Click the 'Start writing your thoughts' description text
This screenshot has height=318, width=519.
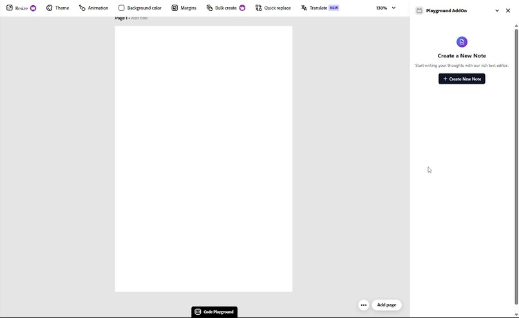(x=462, y=66)
